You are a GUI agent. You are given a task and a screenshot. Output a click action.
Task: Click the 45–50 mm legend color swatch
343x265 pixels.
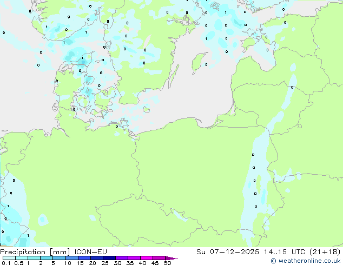click(x=159, y=258)
